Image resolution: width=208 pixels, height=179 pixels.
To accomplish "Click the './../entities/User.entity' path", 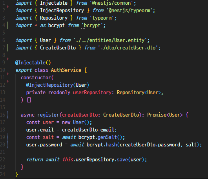I will (x=110, y=40).
